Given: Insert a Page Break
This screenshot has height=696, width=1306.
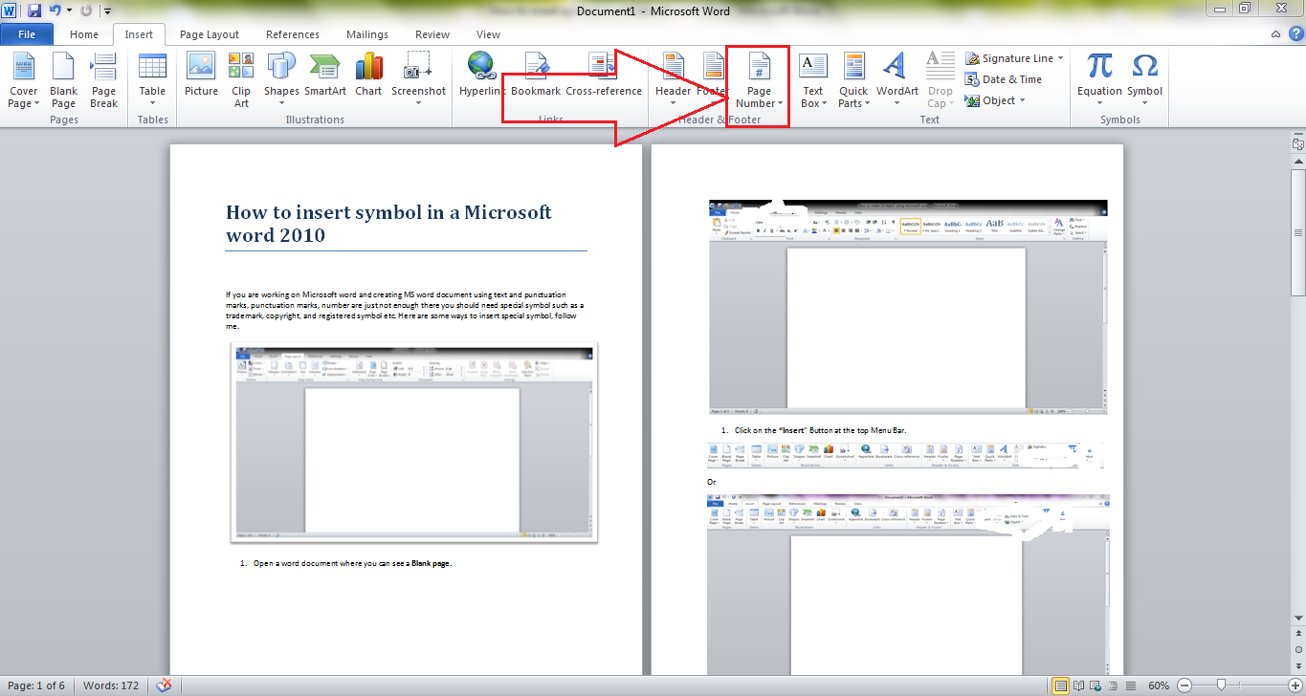Looking at the screenshot, I should coord(103,78).
